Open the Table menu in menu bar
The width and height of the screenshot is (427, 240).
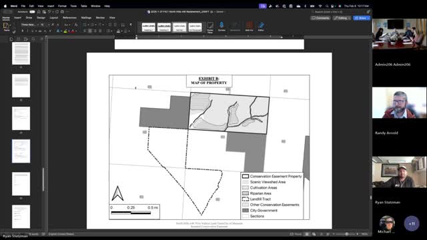84,6
